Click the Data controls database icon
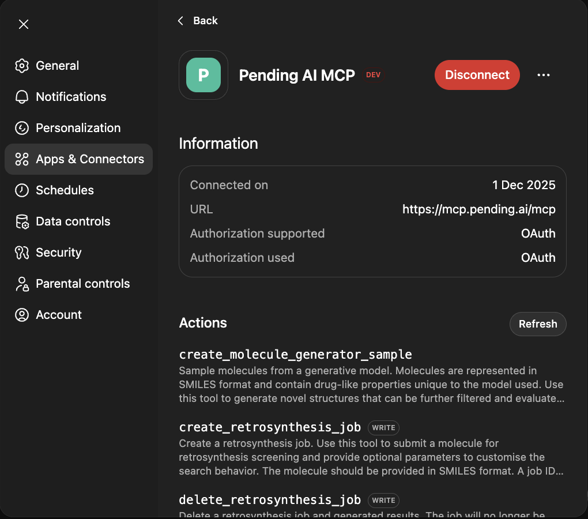Viewport: 588px width, 519px height. (x=22, y=221)
